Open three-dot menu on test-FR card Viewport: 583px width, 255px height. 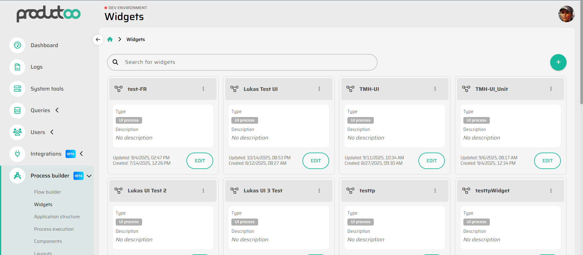203,89
